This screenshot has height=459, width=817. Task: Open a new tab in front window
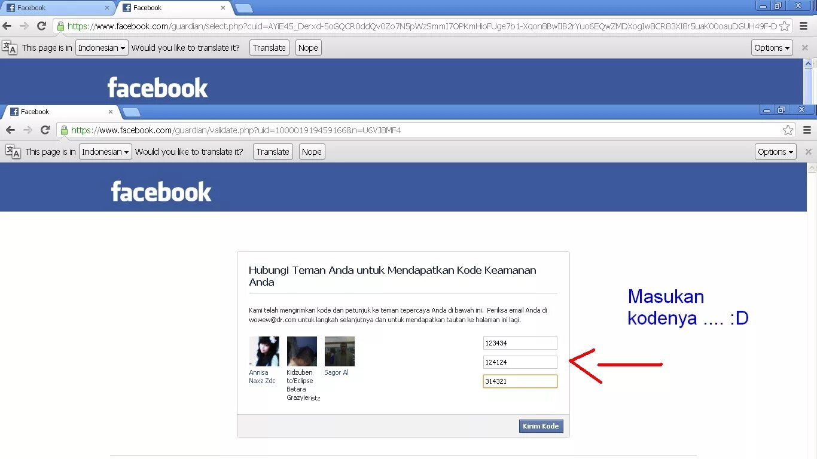pos(131,112)
